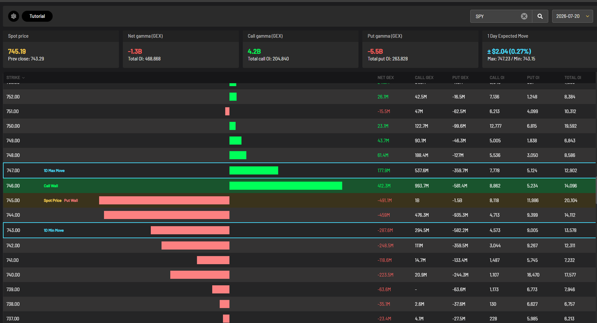Click the Call Wall label
This screenshot has width=597, height=323.
pyautogui.click(x=51, y=186)
